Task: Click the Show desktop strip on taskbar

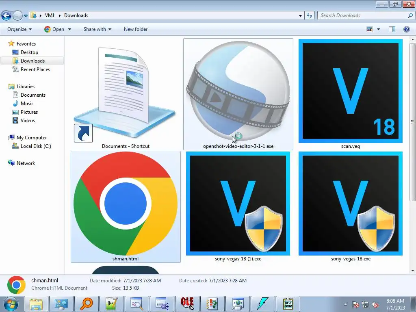Action: click(414, 304)
